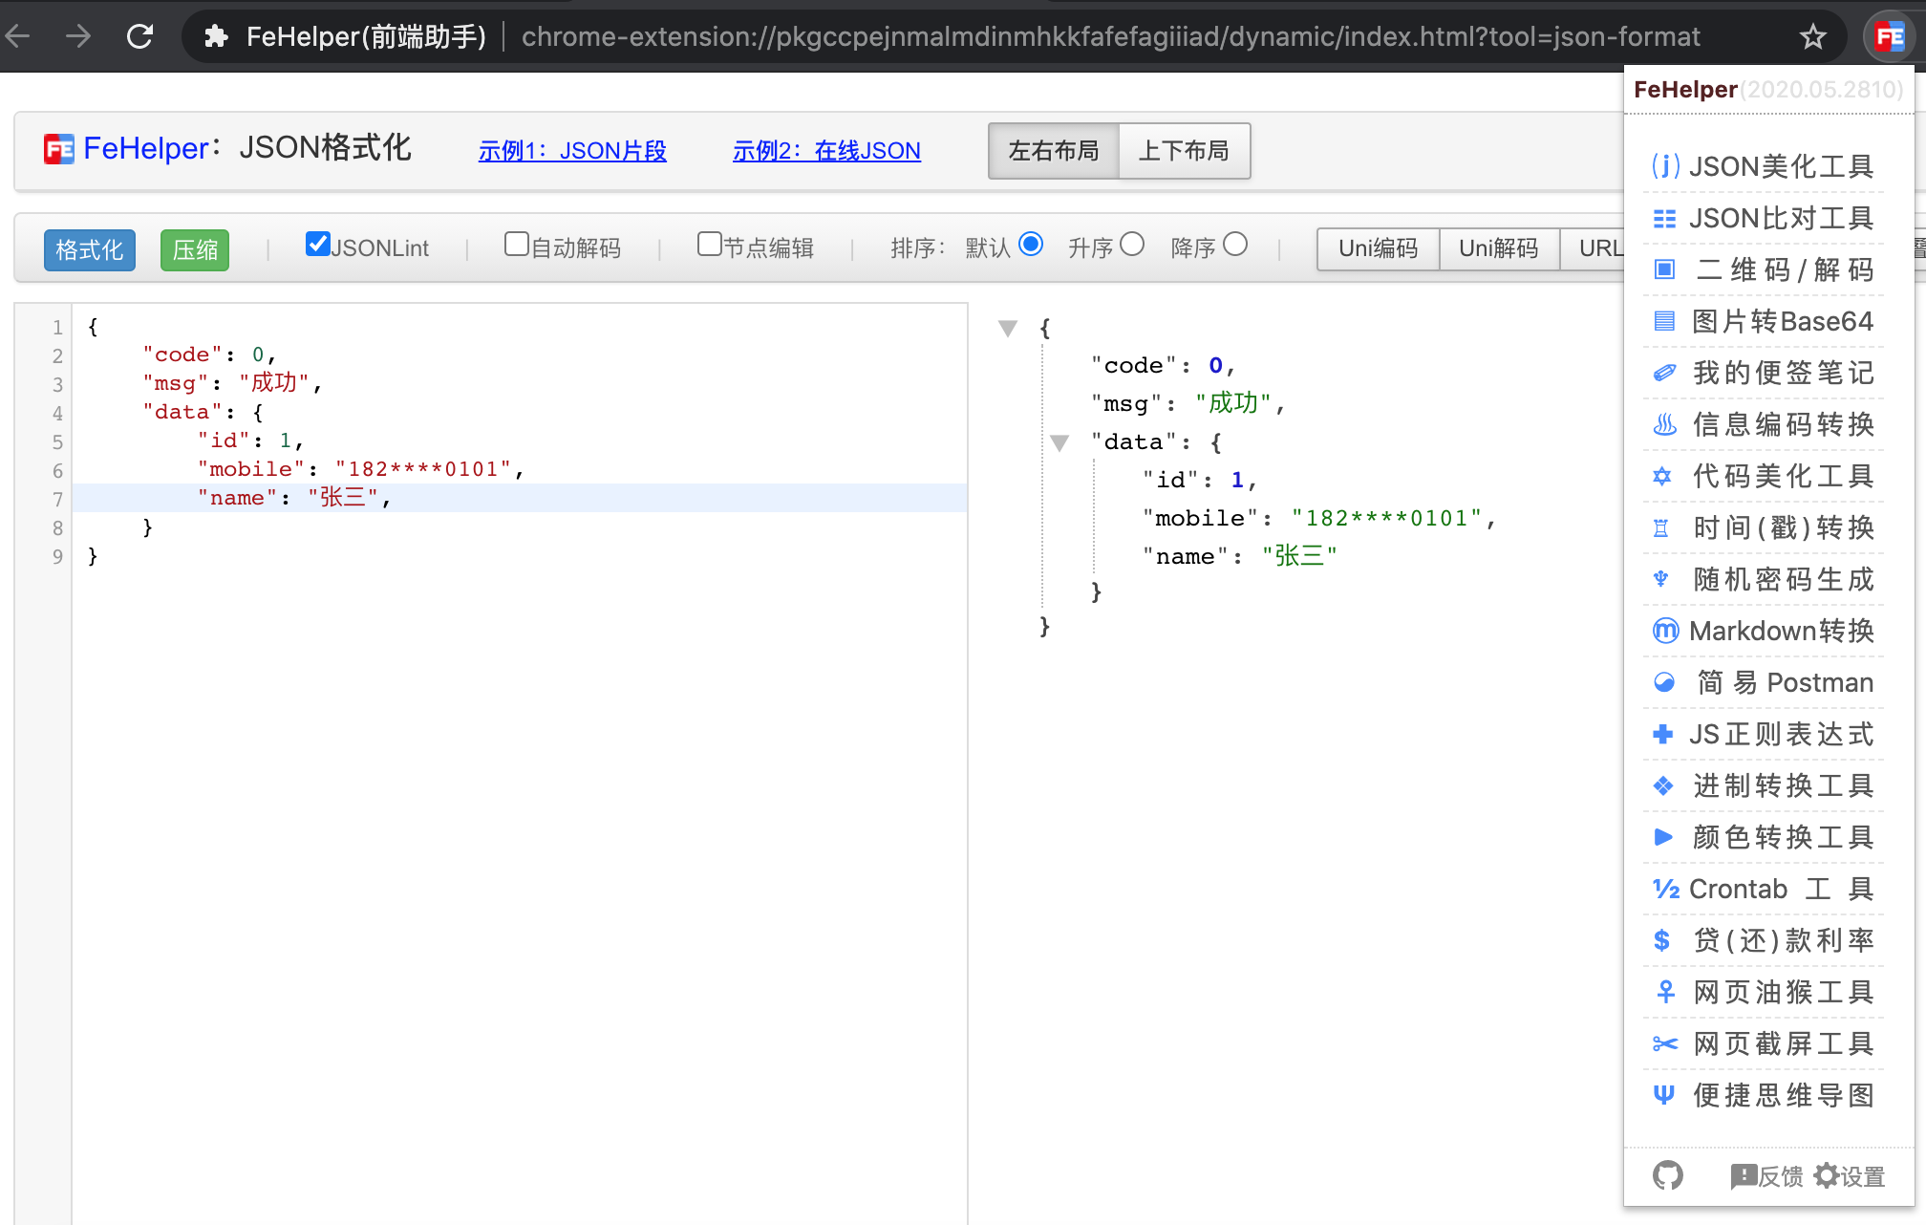Go forward with the browser forward arrow
Viewport: 1926px width, 1225px height.
point(78,37)
